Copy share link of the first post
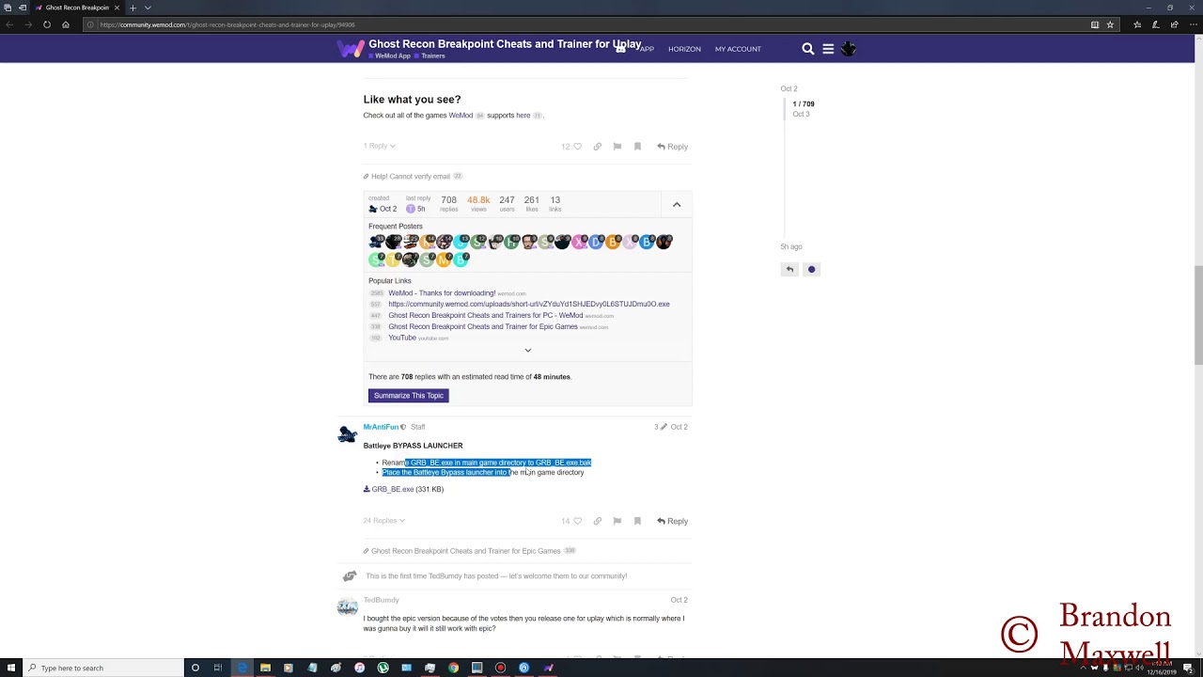This screenshot has height=677, width=1203. tap(597, 147)
